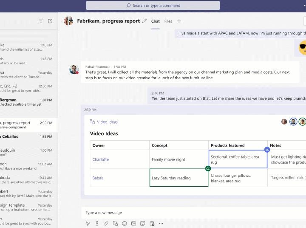Switch to the Files tab

[x=168, y=21]
